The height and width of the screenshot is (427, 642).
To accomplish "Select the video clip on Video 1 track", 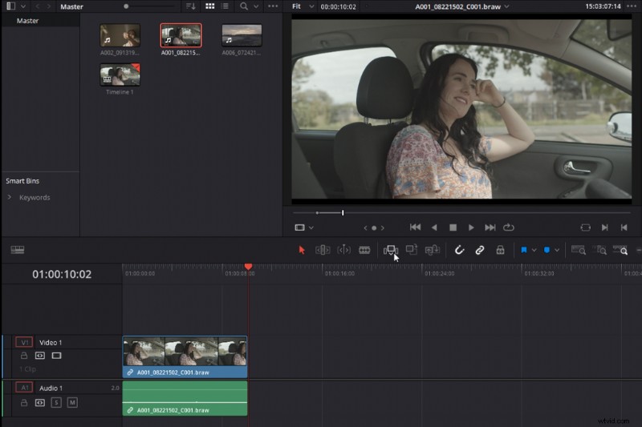I will point(185,357).
